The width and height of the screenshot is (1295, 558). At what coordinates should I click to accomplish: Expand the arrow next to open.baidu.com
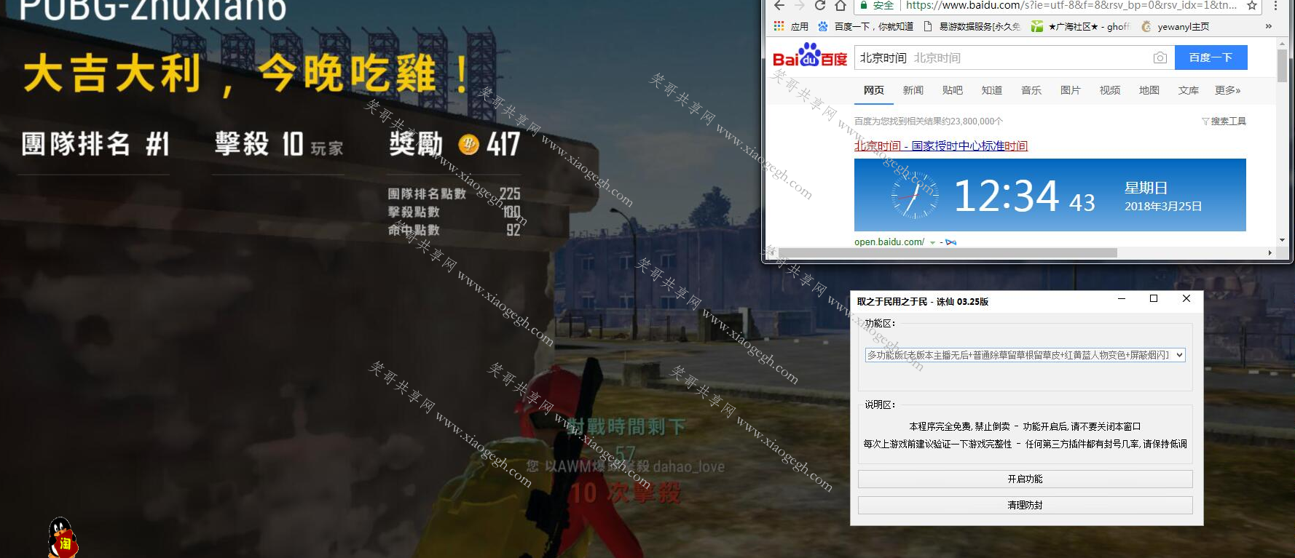932,242
